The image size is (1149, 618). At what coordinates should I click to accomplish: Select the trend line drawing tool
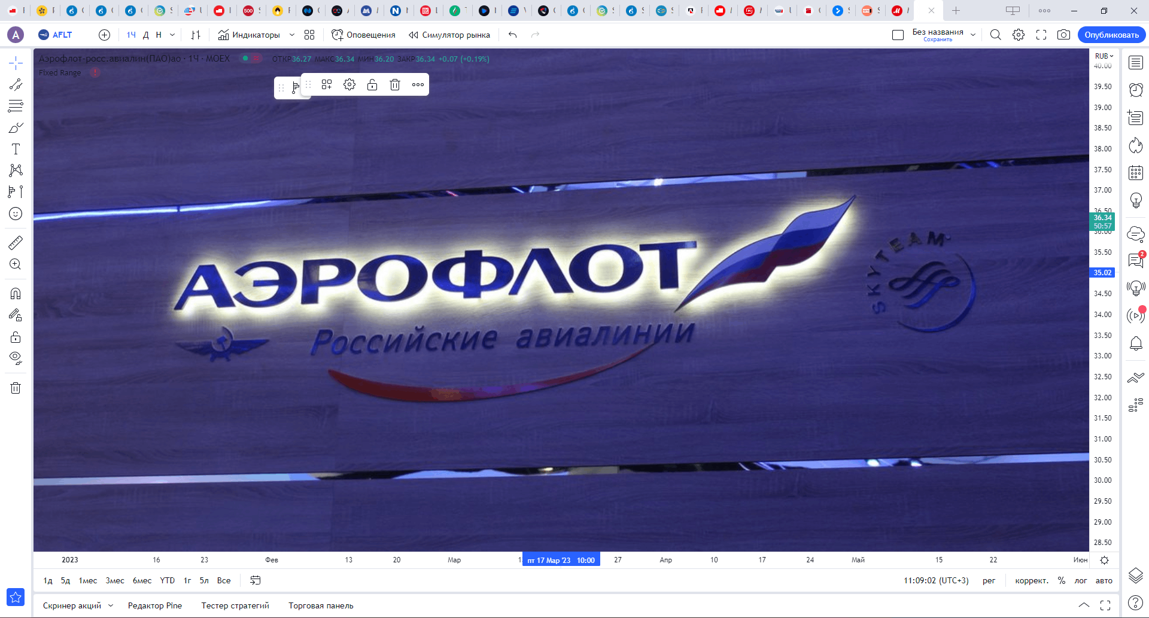tap(16, 84)
